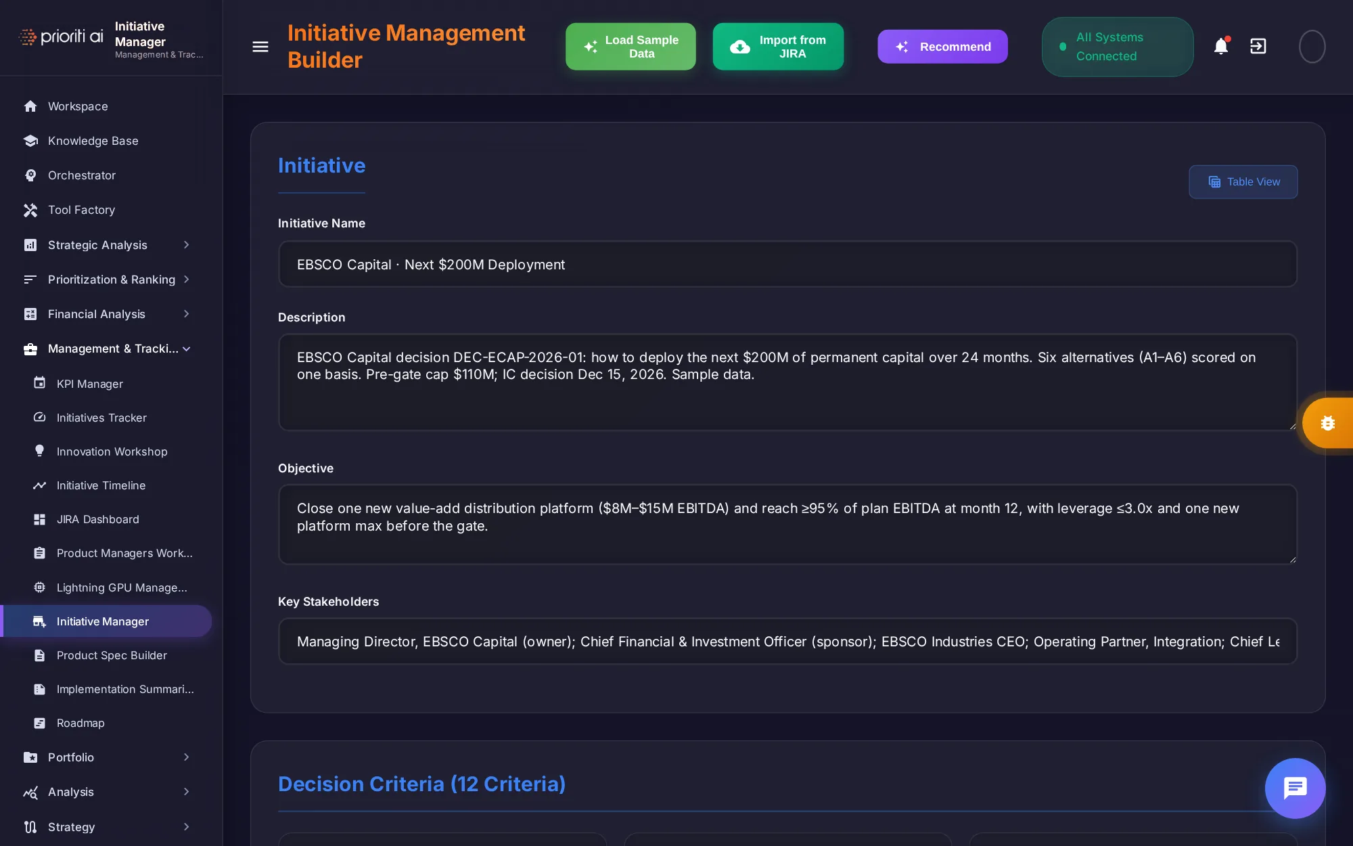1353x846 pixels.
Task: Open Product Managers Workspace item
Action: [x=107, y=553]
